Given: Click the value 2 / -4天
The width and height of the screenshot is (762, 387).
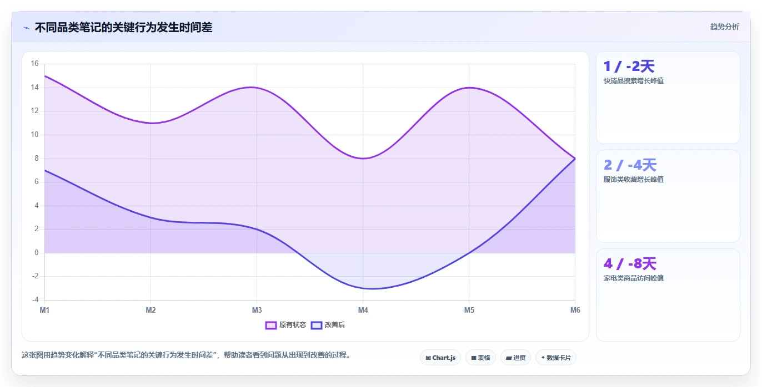Looking at the screenshot, I should [630, 165].
